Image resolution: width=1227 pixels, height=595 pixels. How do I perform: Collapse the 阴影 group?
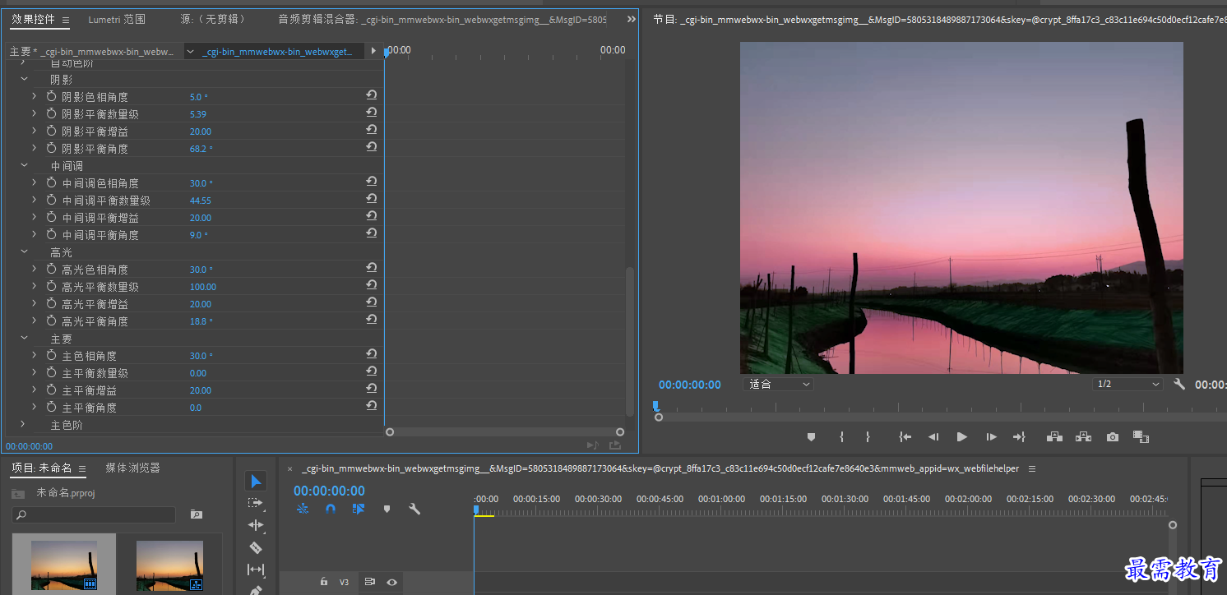coord(24,79)
